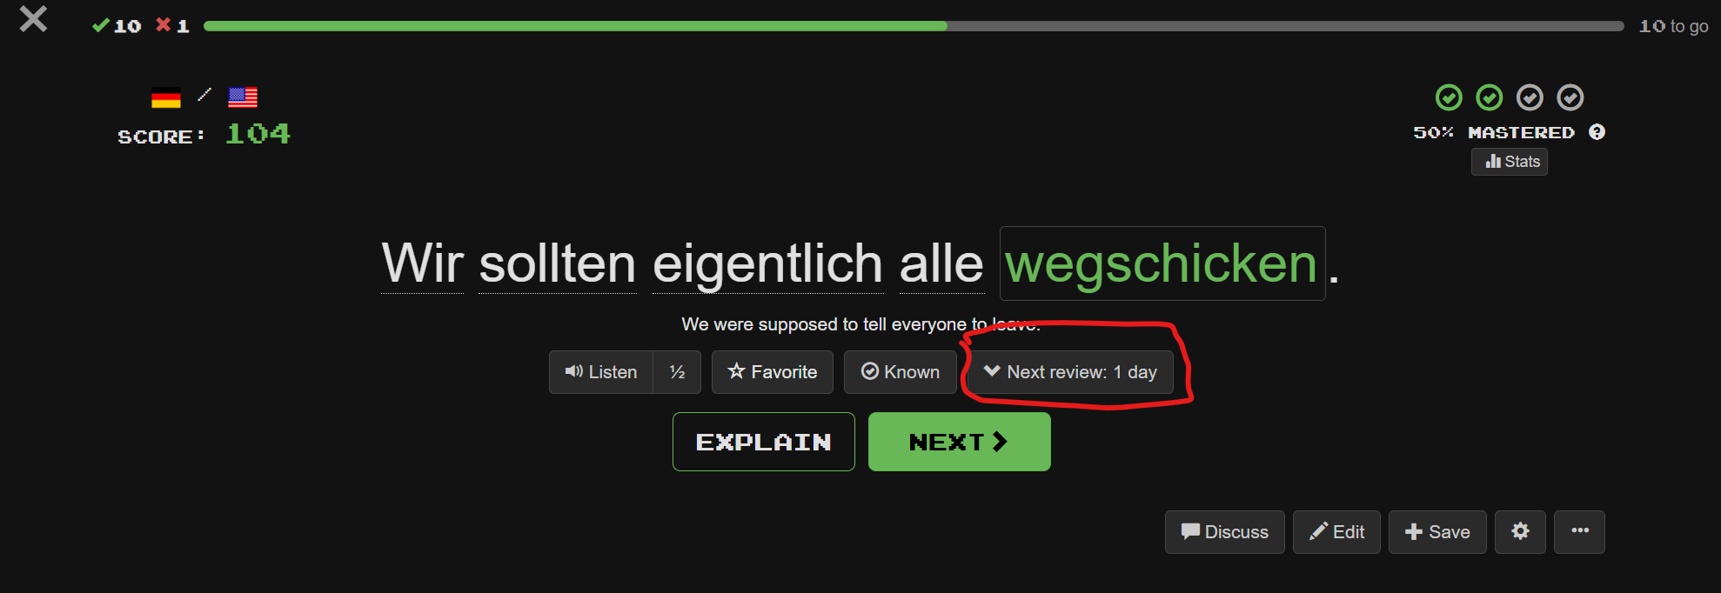
Task: Close the session with the X icon
Action: pos(33,19)
